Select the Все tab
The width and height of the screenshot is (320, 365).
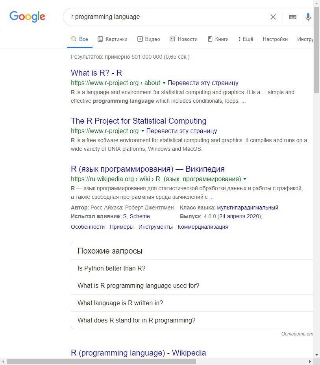80,39
